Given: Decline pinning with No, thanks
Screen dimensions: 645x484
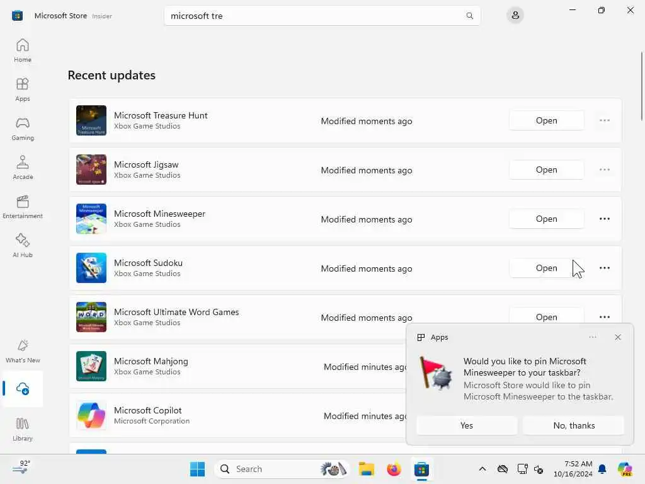Looking at the screenshot, I should [574, 425].
